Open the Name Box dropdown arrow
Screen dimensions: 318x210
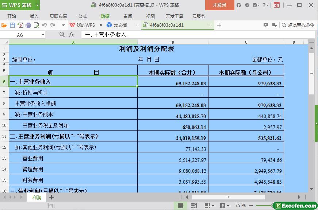[x=43, y=35]
